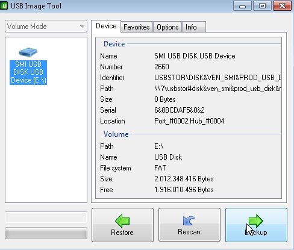294x250 pixels.
Task: Click the device Identifier value text
Action: [x=217, y=78]
